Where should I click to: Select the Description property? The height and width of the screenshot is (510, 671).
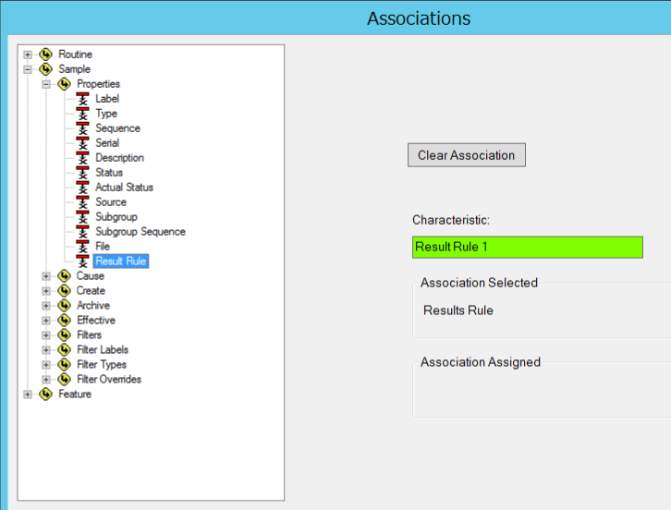coord(119,158)
